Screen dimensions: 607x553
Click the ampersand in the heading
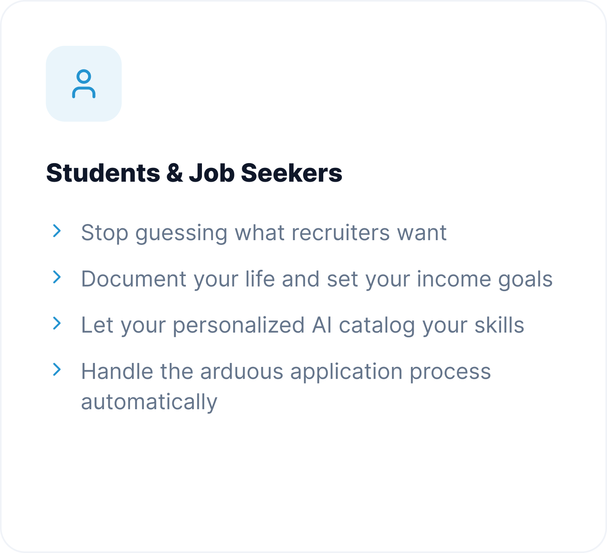tap(175, 173)
